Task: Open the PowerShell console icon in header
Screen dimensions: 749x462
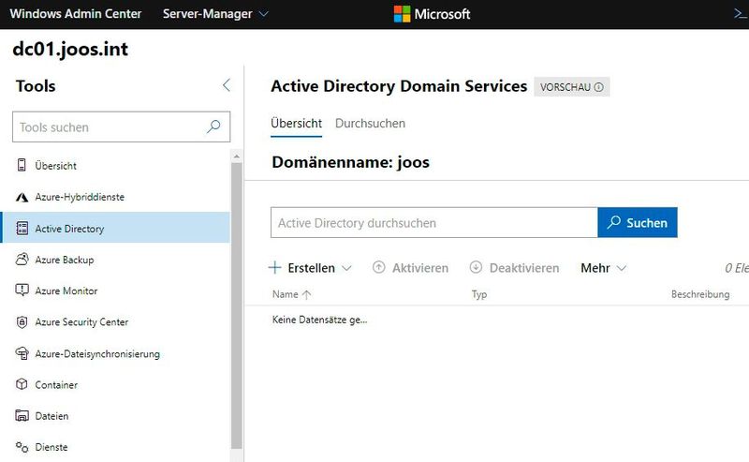Action: coord(741,14)
